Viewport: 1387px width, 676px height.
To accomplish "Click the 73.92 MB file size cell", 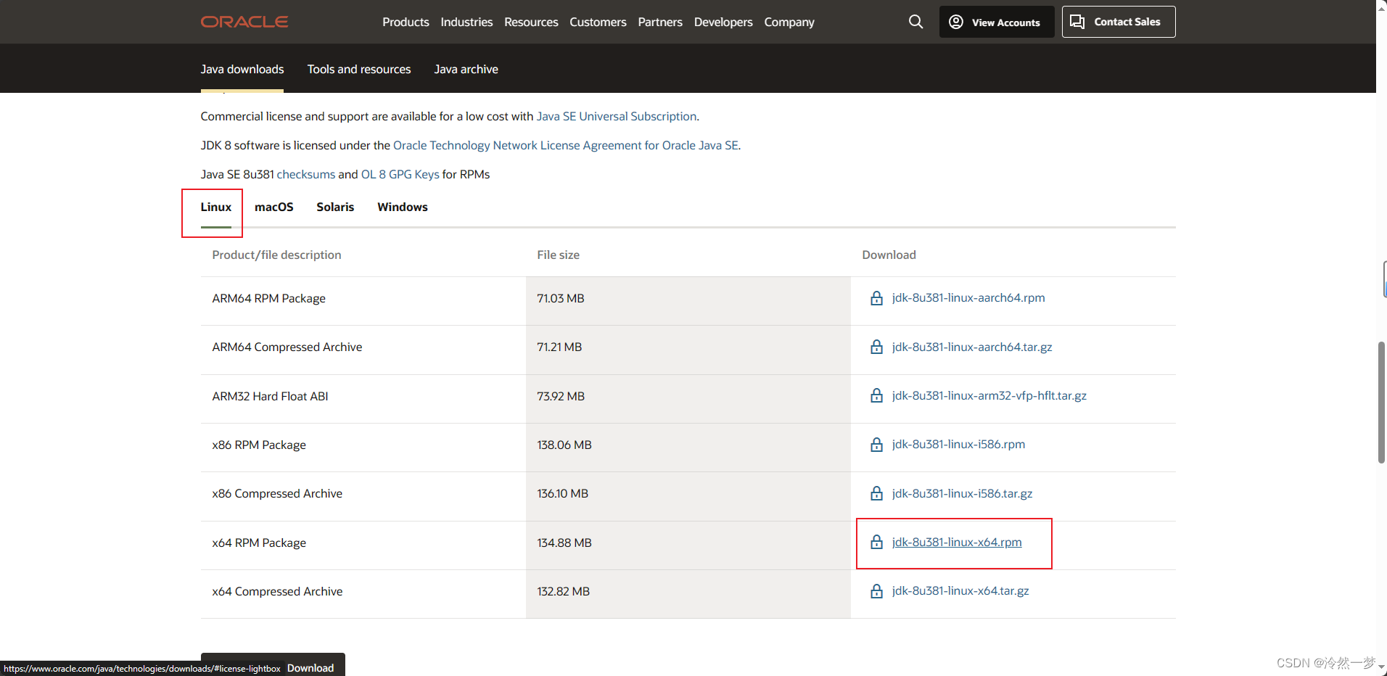I will click(688, 399).
